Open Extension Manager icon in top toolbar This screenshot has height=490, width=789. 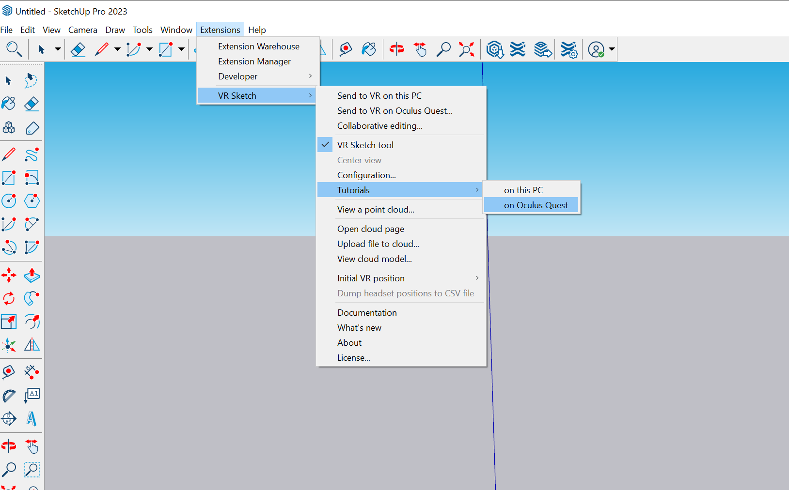(x=568, y=49)
